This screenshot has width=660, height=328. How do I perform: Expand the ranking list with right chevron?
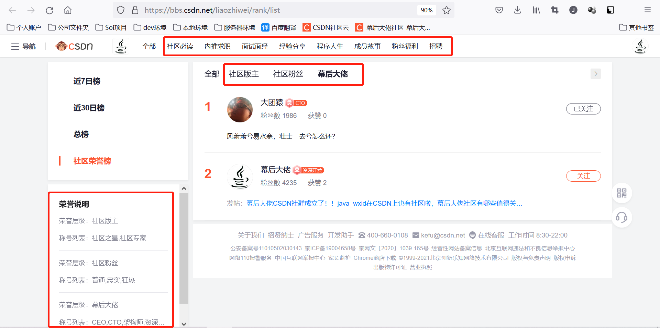point(596,74)
